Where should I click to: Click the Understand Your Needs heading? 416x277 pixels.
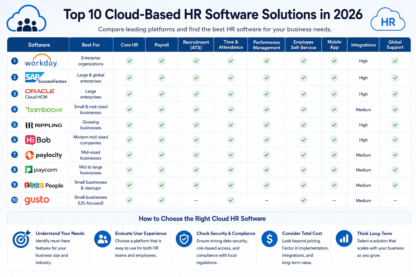point(60,233)
